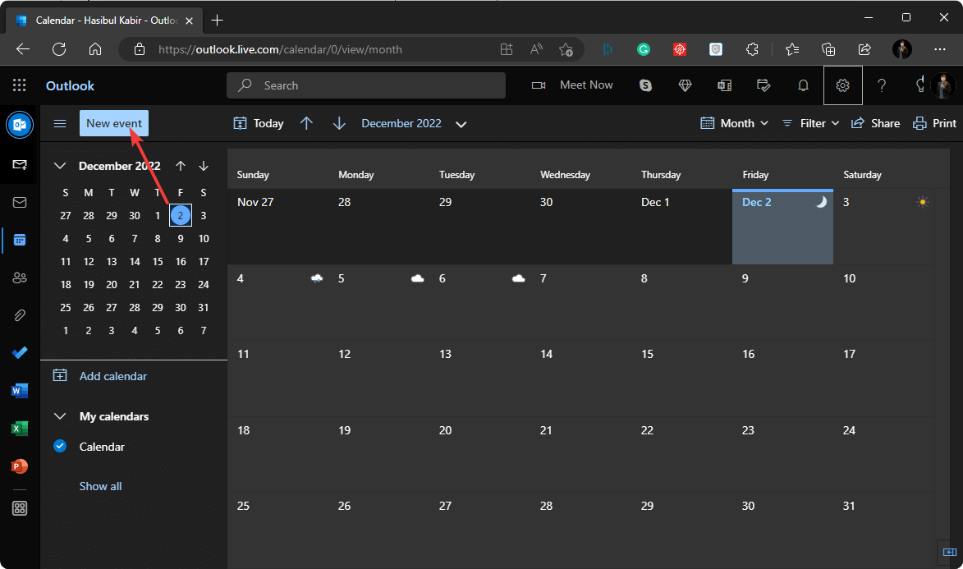Toggle the hamburger navigation pane button
The height and width of the screenshot is (569, 963).
(59, 123)
